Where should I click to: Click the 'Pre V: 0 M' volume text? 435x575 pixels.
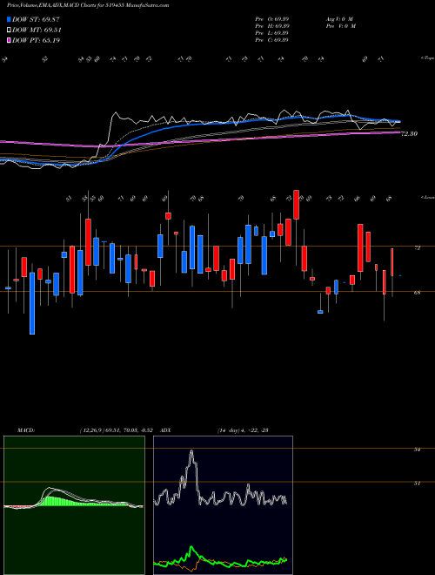pos(340,26)
